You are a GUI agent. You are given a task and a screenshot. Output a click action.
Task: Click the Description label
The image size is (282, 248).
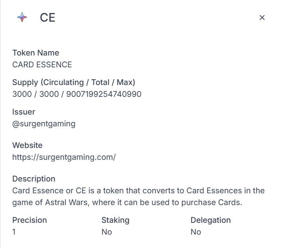tap(34, 179)
